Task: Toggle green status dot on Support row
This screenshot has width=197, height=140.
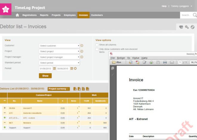Action: coord(5,127)
